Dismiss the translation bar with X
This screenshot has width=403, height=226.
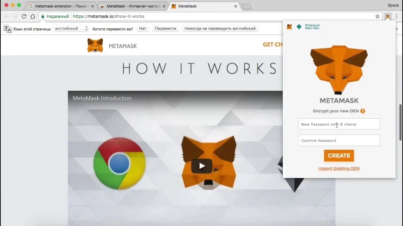click(x=397, y=29)
